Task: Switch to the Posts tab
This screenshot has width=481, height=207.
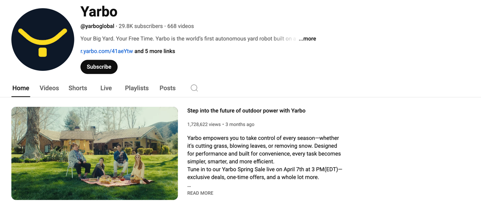Action: point(168,88)
